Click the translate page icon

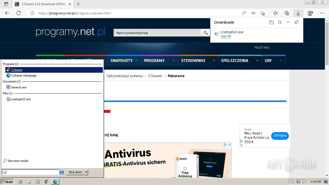[x=253, y=13]
